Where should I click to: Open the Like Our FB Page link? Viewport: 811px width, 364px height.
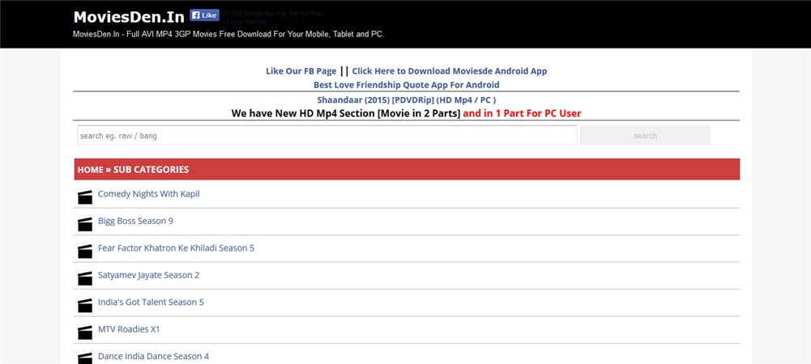[x=301, y=71]
